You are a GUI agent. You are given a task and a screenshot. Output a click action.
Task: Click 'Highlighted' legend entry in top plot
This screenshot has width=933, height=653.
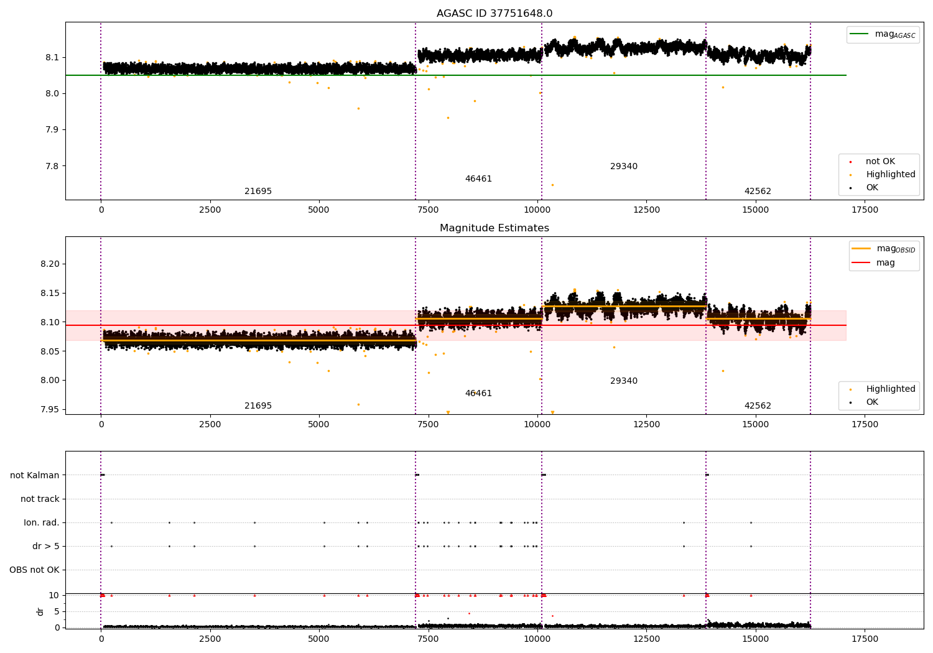tap(891, 175)
